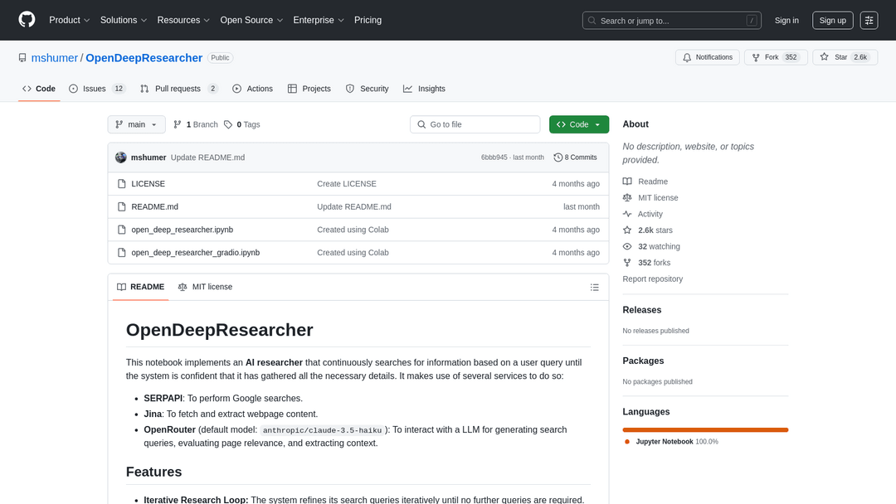Open the Insights tab
This screenshot has width=896, height=504.
pos(424,89)
